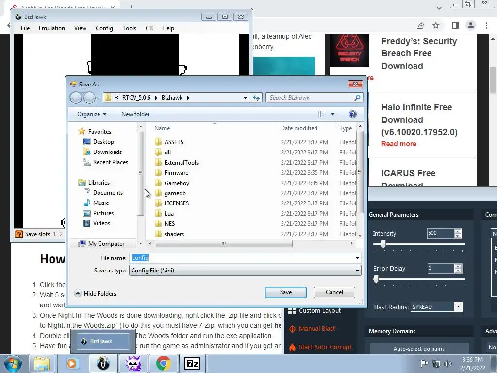
Task: Click the Firmware folder icon
Action: (x=159, y=172)
